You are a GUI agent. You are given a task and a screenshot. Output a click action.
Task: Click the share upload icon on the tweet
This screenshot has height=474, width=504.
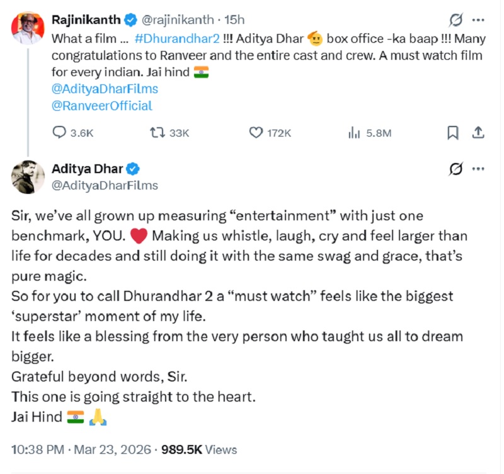pos(479,133)
